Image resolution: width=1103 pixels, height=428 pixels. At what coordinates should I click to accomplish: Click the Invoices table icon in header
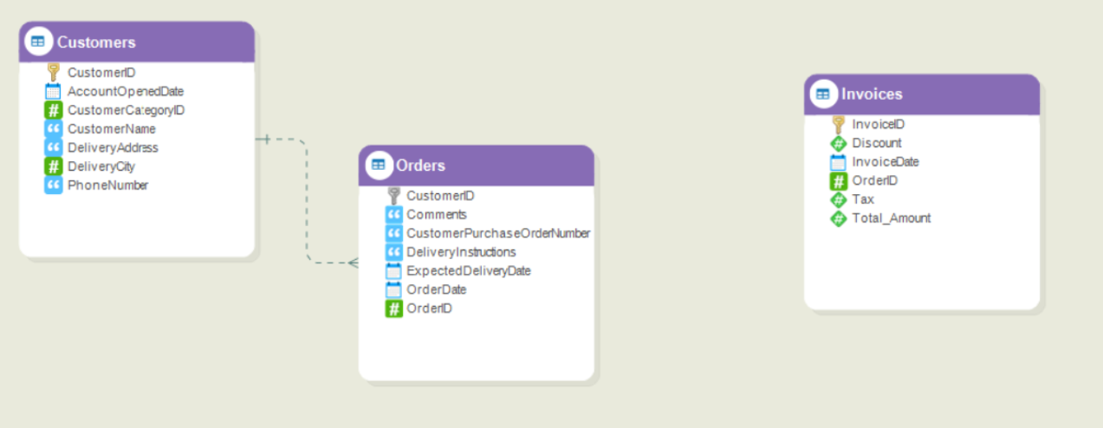pos(822,94)
